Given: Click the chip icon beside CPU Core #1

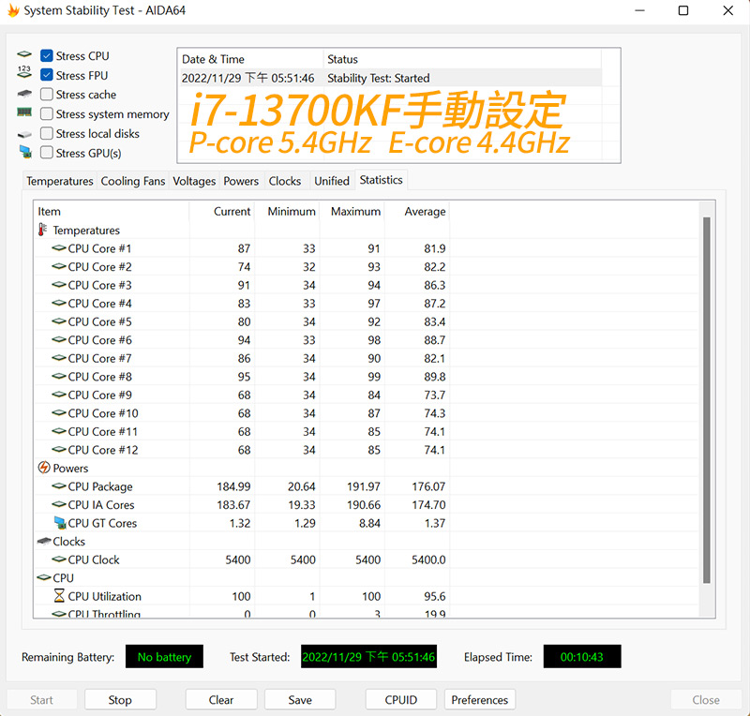Looking at the screenshot, I should tap(59, 247).
